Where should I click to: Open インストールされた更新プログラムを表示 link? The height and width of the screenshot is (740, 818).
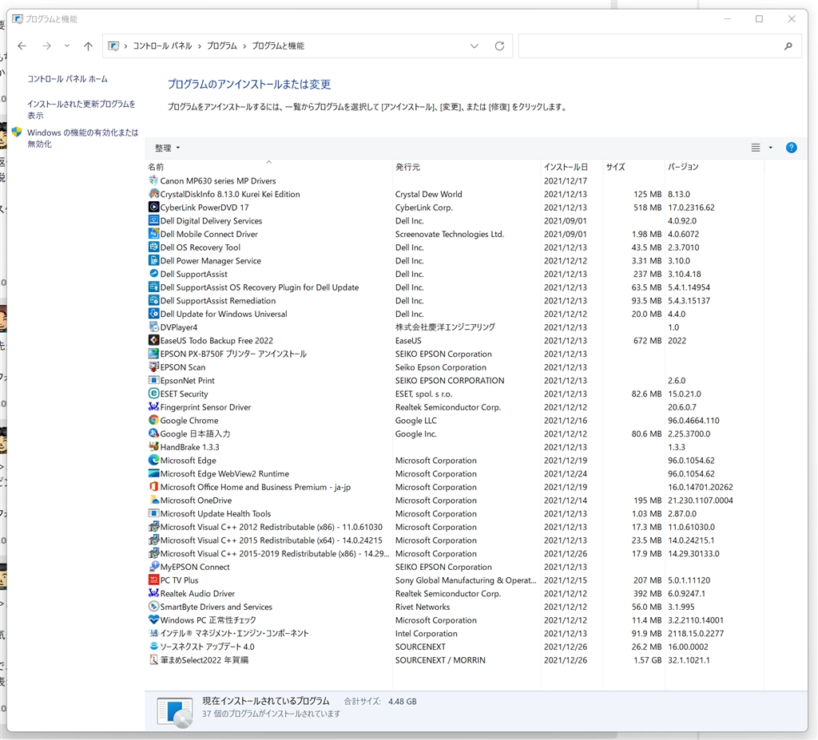(81, 109)
